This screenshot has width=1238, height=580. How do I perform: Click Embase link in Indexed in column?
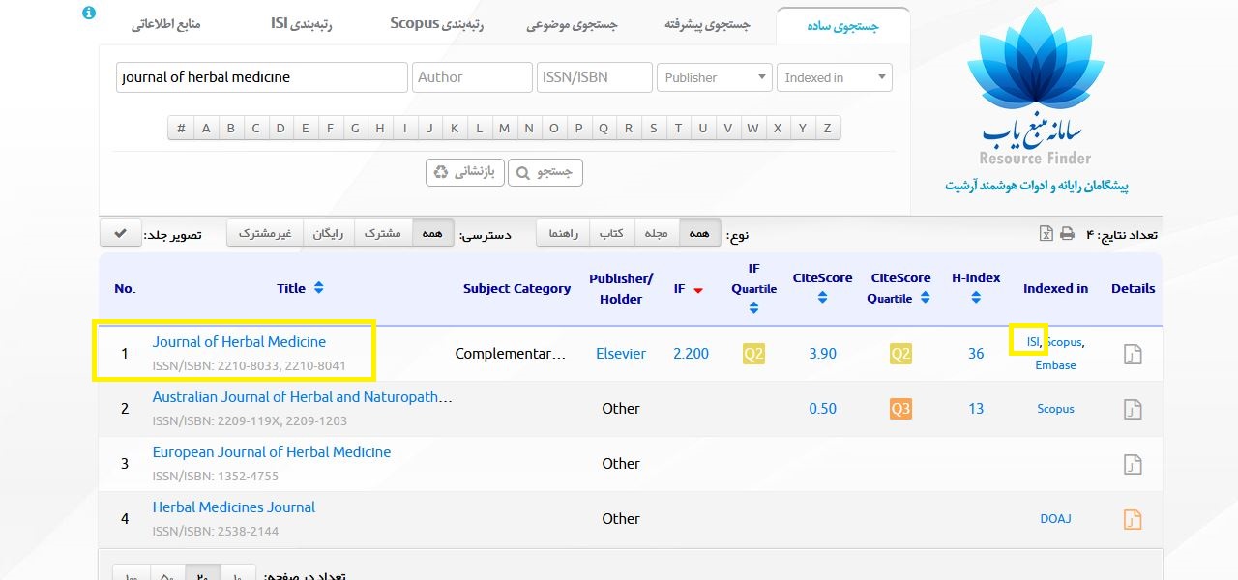1055,365
